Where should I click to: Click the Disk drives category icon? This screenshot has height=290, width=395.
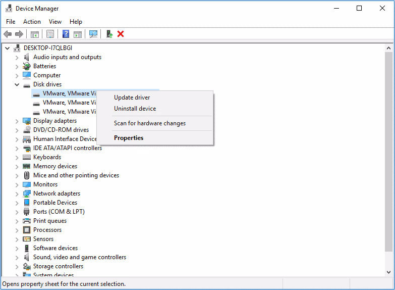(27, 85)
